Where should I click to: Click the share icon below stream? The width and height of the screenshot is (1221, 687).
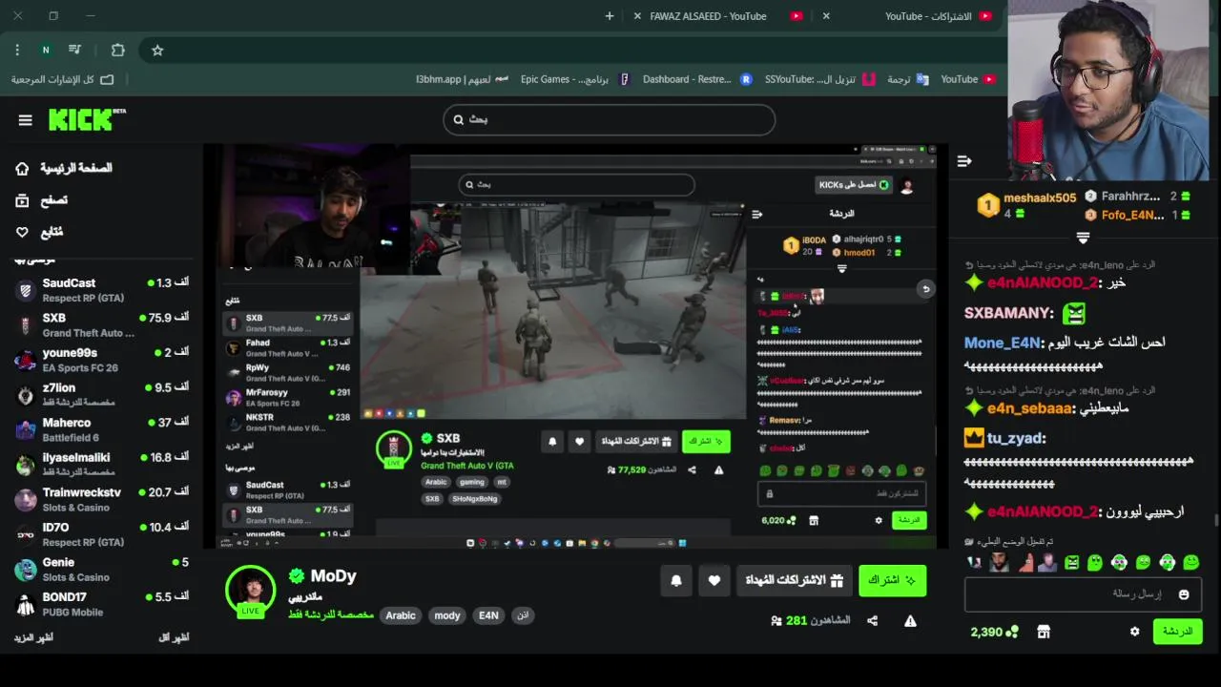pyautogui.click(x=872, y=620)
